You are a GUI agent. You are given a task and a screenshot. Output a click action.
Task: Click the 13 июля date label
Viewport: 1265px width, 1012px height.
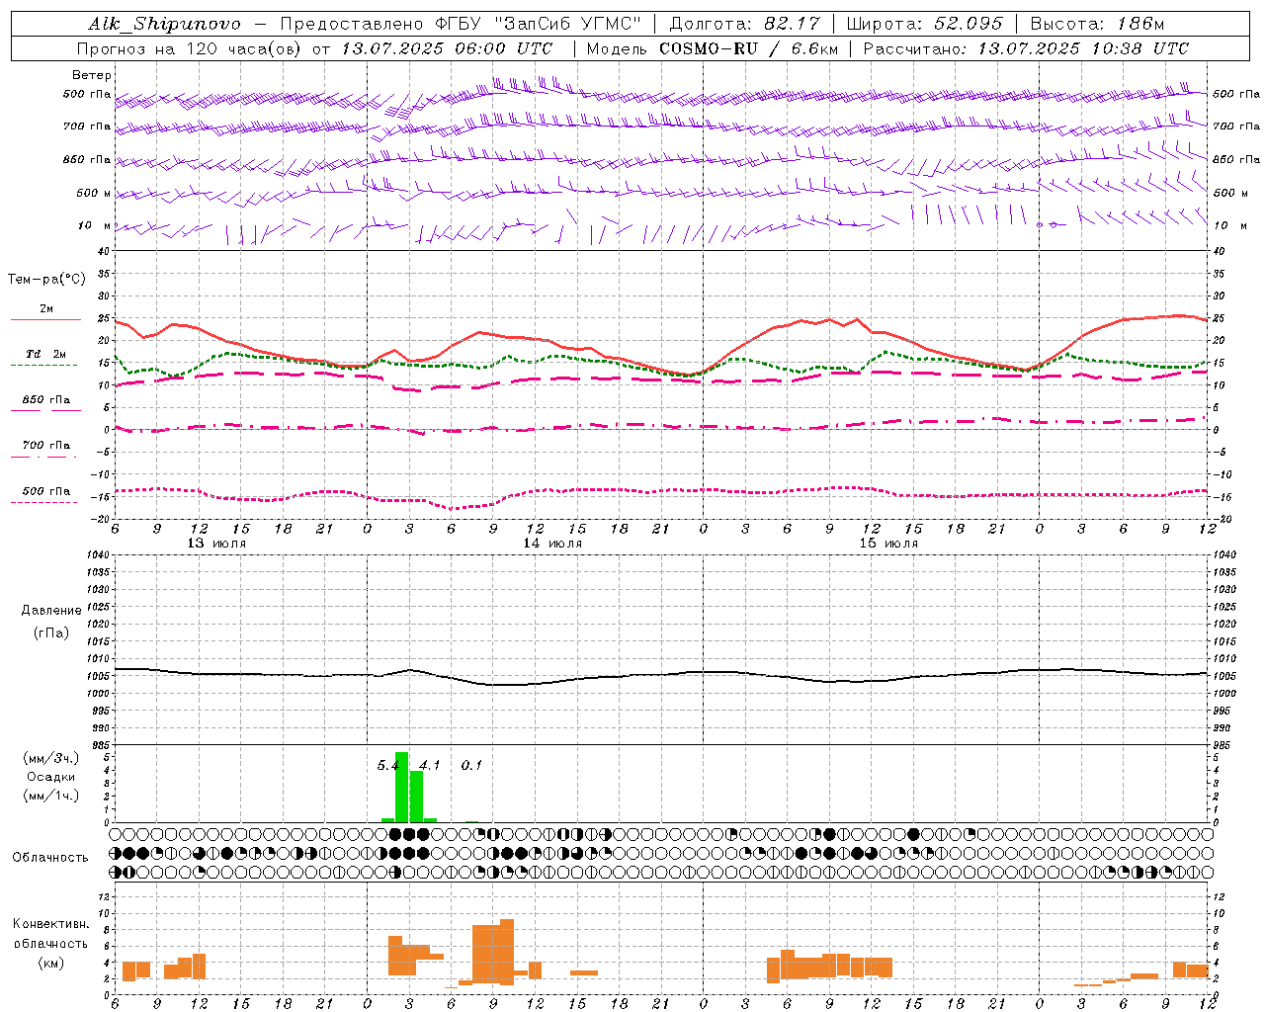point(216,544)
